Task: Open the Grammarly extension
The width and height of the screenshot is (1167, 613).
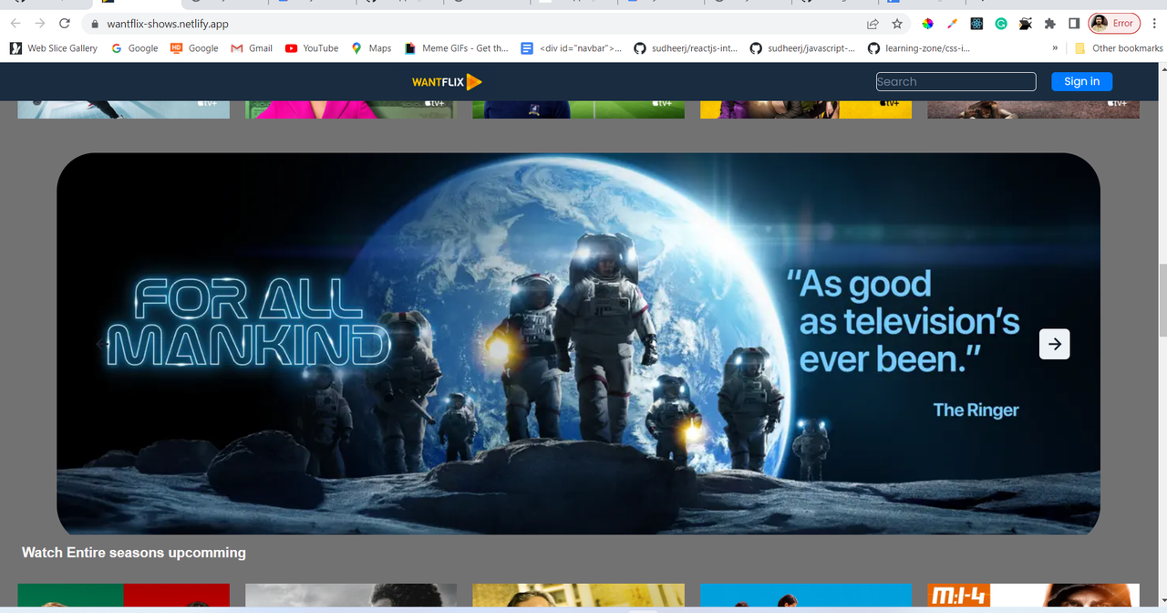Action: tap(1000, 24)
